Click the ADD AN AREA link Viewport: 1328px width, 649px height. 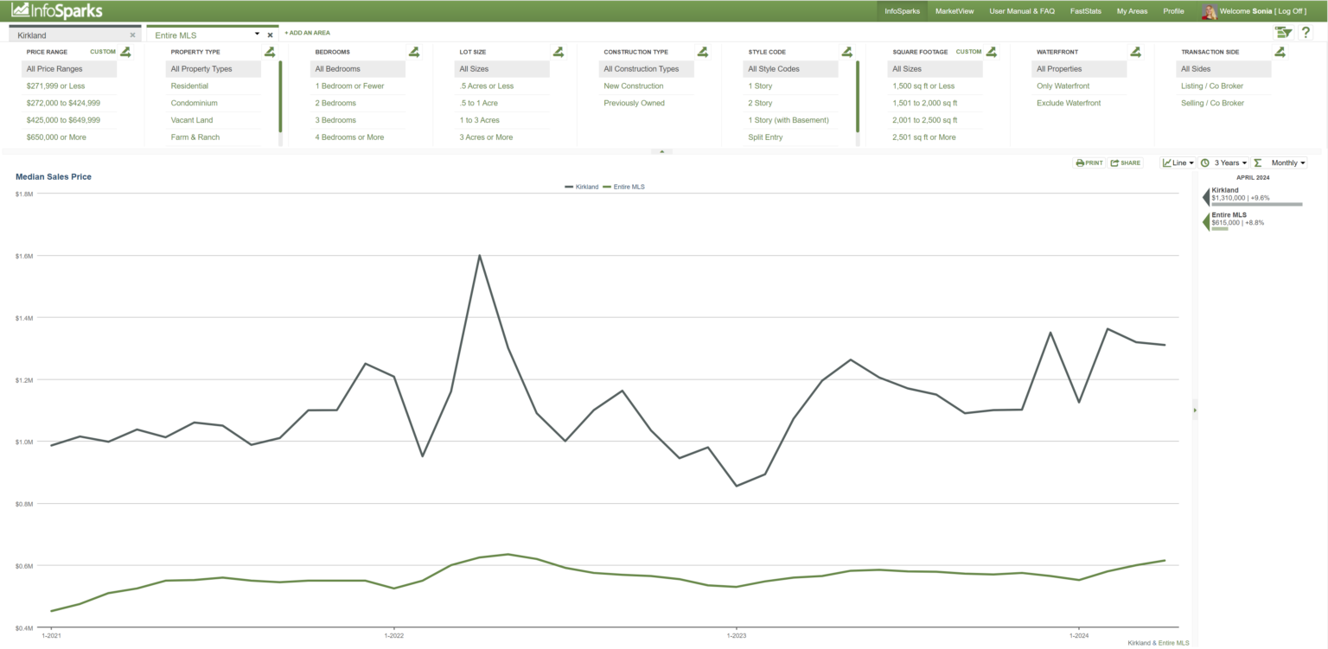(x=308, y=33)
